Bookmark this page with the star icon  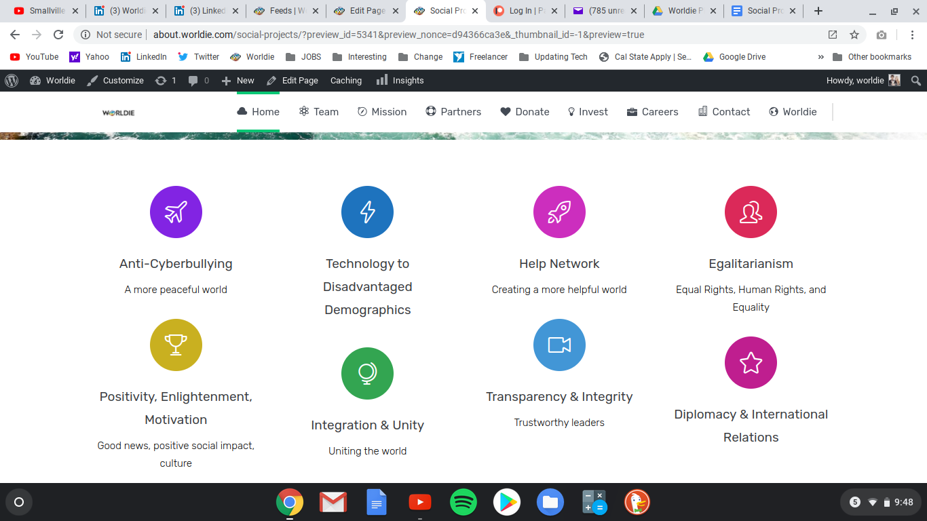tap(854, 35)
